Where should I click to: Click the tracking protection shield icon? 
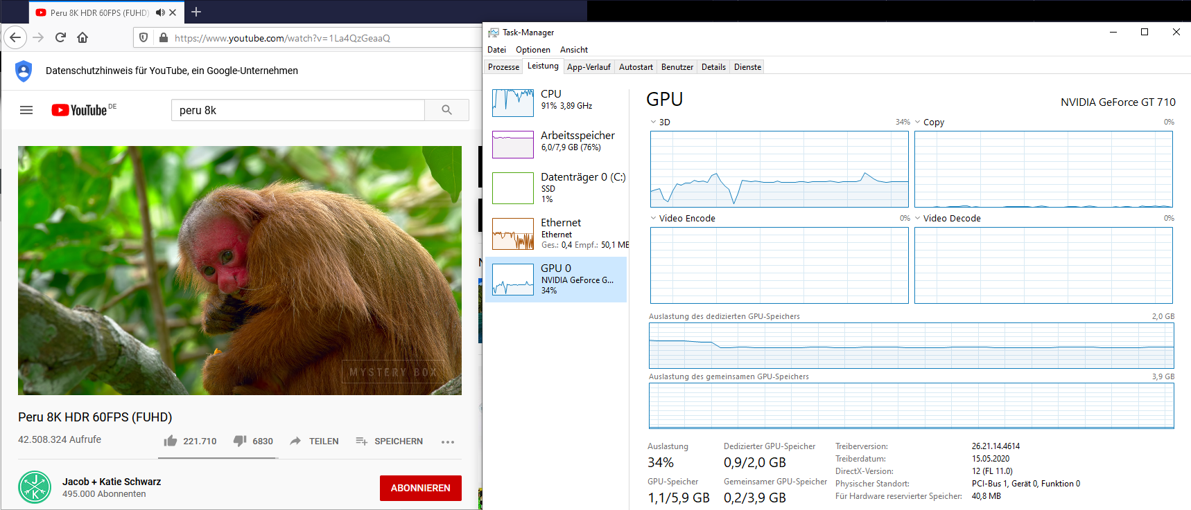click(144, 37)
